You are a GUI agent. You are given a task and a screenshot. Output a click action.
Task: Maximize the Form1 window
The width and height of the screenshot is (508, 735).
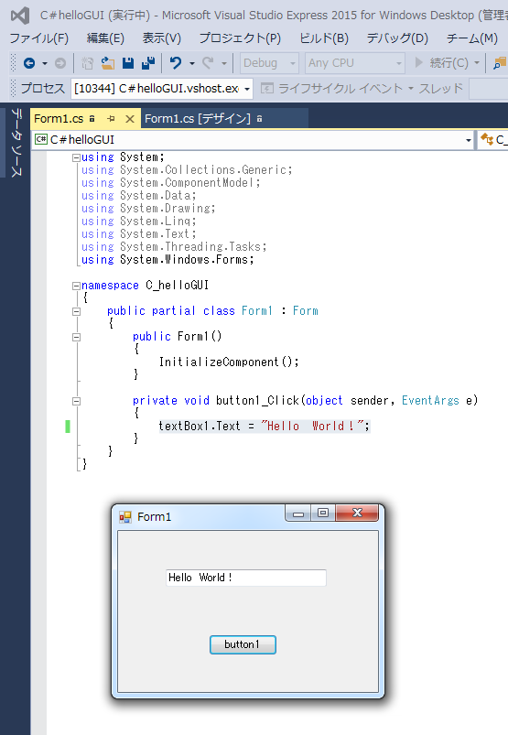pos(322,513)
